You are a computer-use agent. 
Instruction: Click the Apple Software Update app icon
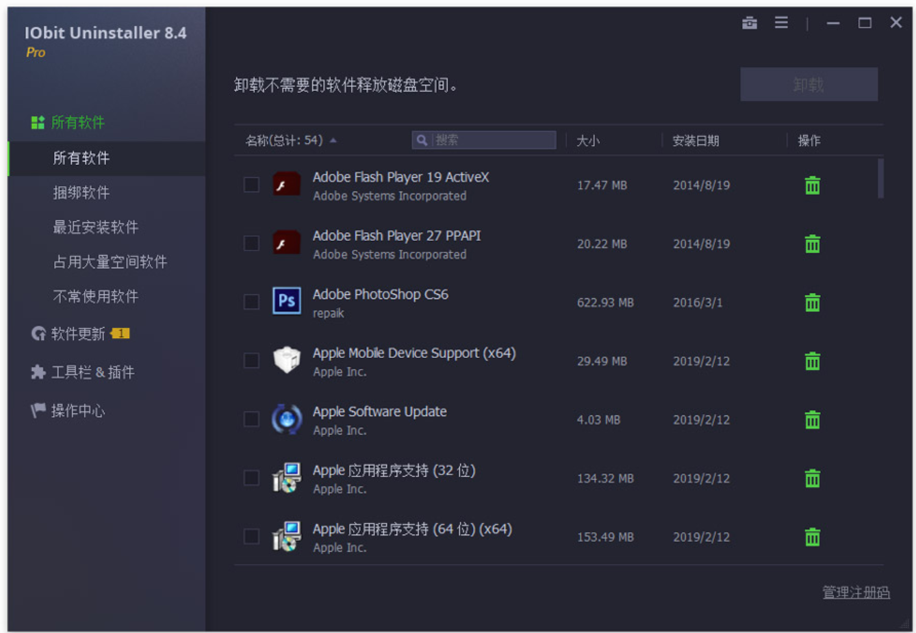coord(286,419)
